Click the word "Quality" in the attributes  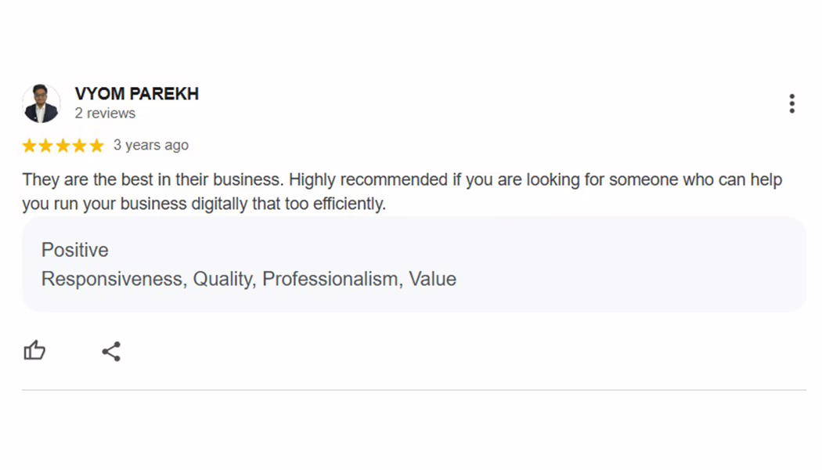point(225,279)
